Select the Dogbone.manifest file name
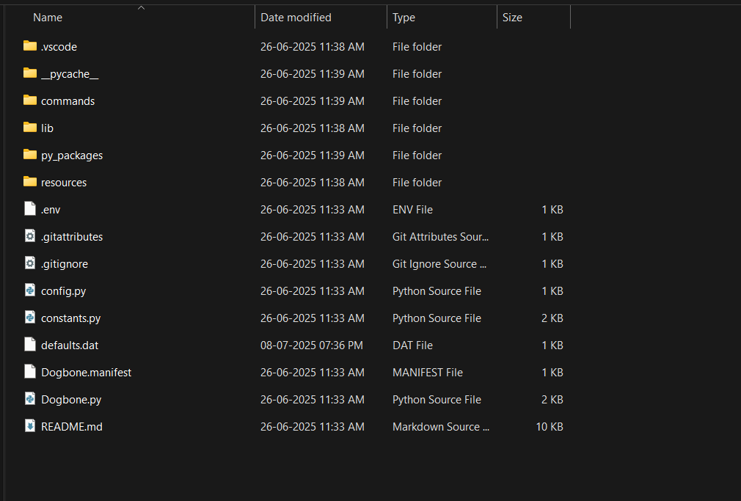Screen dimensions: 741x501 point(86,373)
